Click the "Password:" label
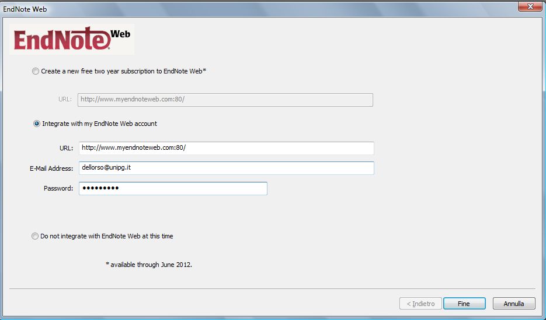546x320 pixels. click(58, 188)
